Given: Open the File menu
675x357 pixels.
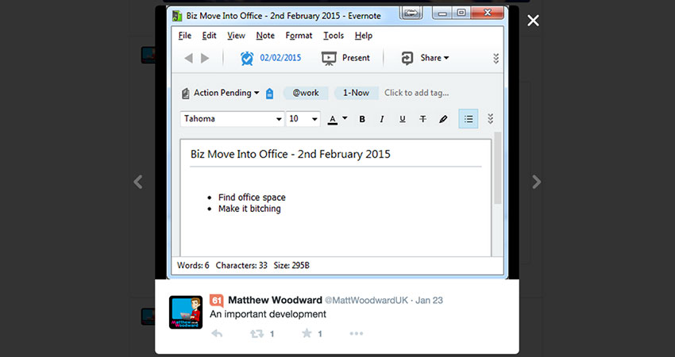Looking at the screenshot, I should [185, 36].
